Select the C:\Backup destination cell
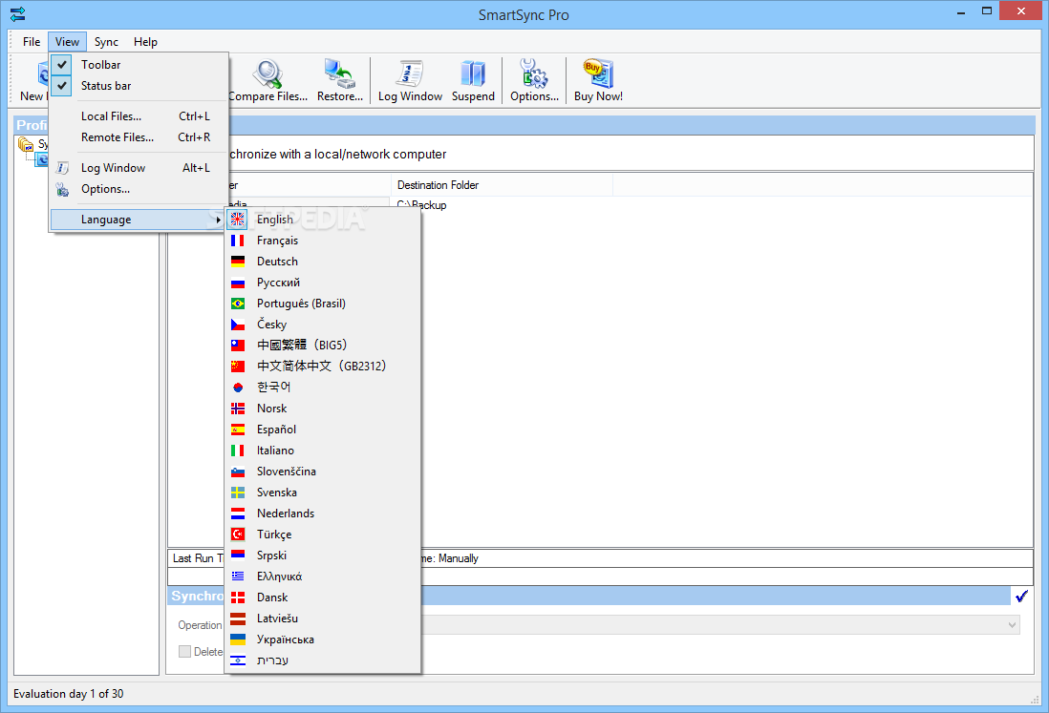The width and height of the screenshot is (1049, 713). click(421, 205)
